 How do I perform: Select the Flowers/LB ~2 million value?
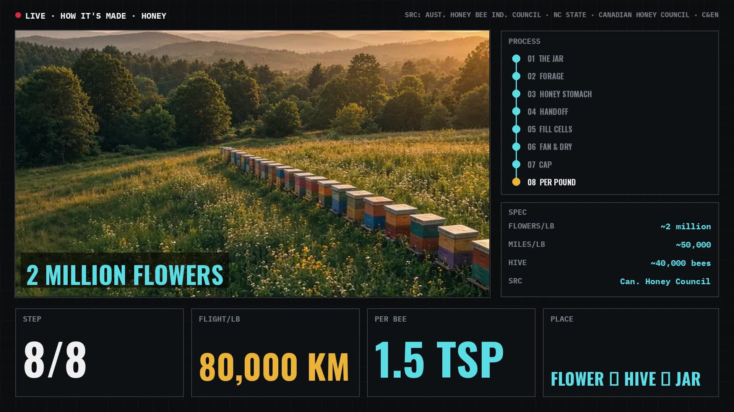click(x=685, y=227)
